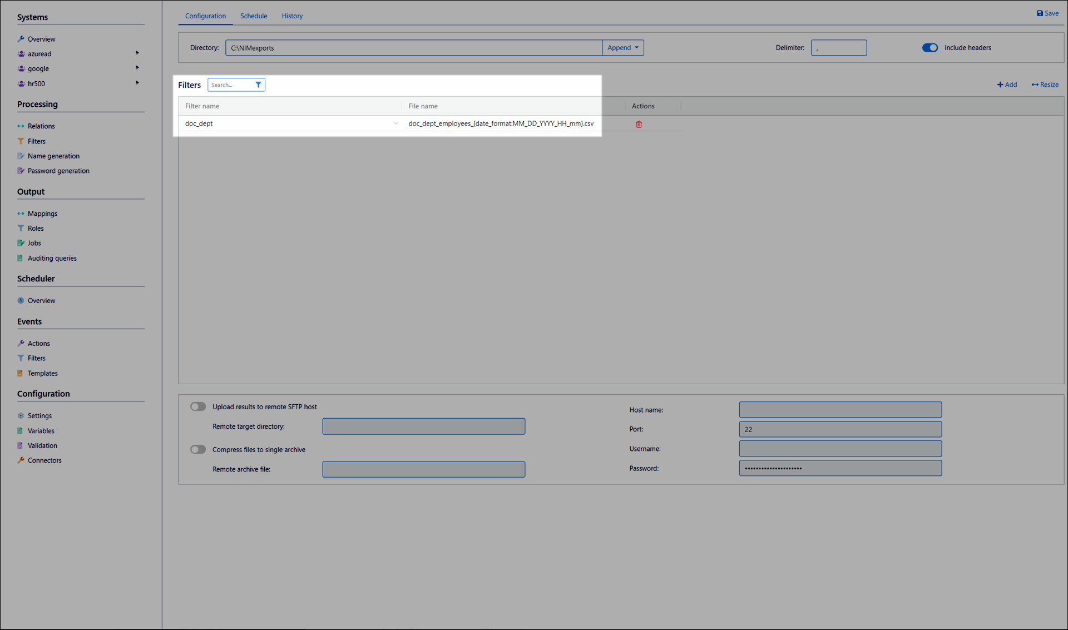Image resolution: width=1068 pixels, height=630 pixels.
Task: Click the red trash delete icon
Action: click(639, 124)
